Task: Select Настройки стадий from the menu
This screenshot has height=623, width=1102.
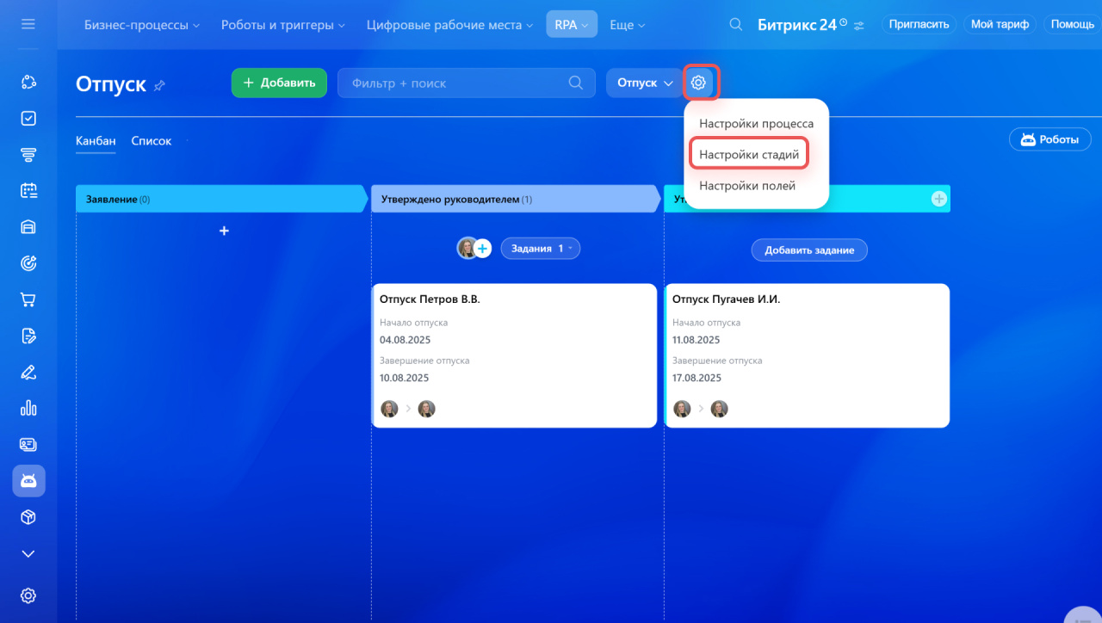Action: (748, 155)
